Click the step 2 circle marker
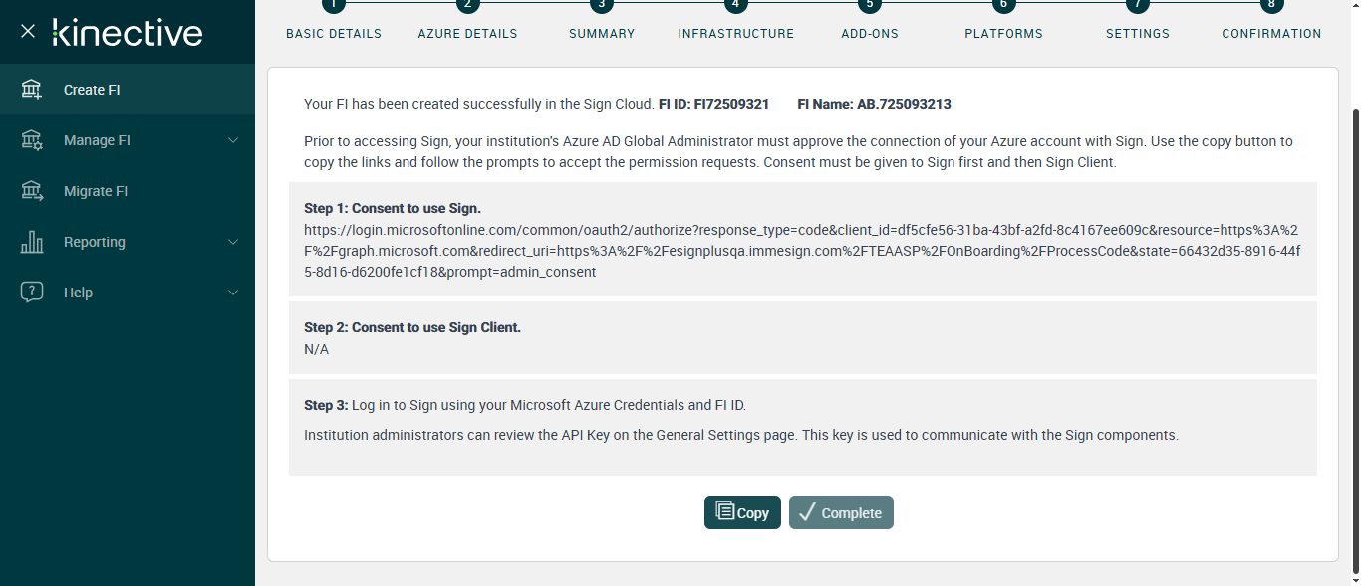1361x586 pixels. click(x=467, y=4)
